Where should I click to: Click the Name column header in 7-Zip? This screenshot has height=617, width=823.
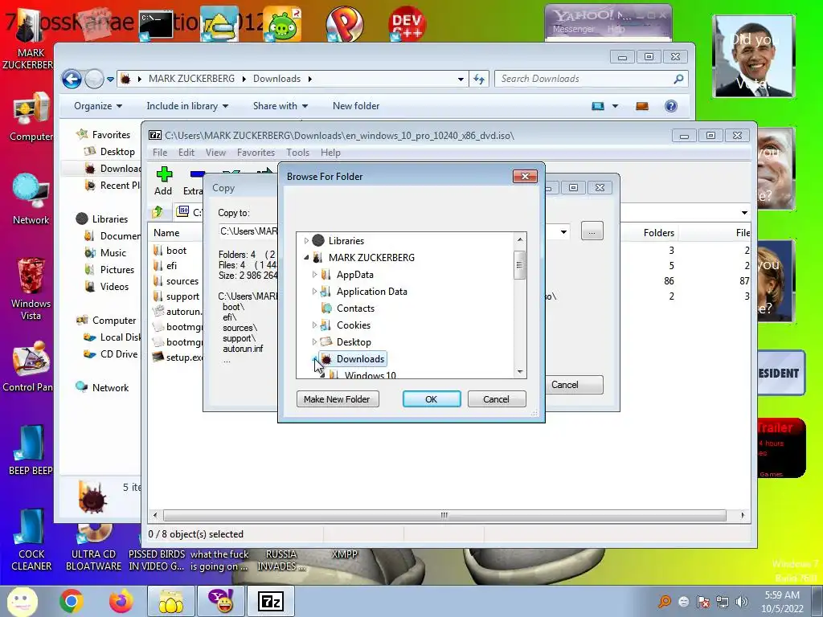[x=166, y=233]
